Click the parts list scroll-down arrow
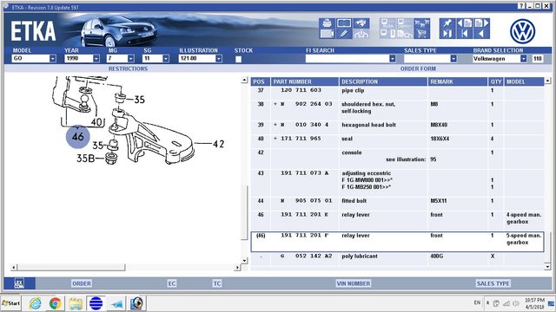556x312 pixels. tap(547, 266)
